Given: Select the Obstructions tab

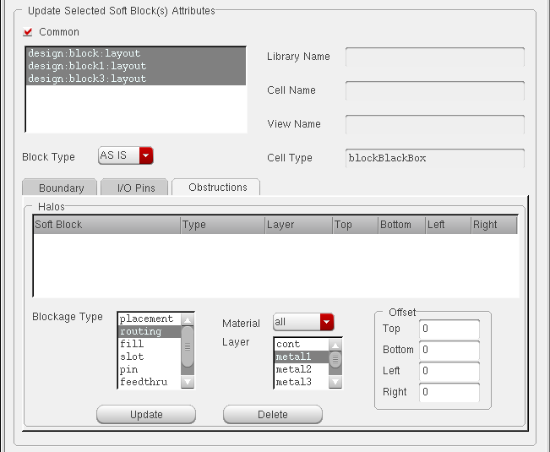Looking at the screenshot, I should [217, 187].
